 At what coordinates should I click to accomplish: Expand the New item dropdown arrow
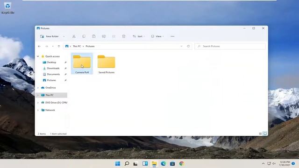tap(64, 36)
